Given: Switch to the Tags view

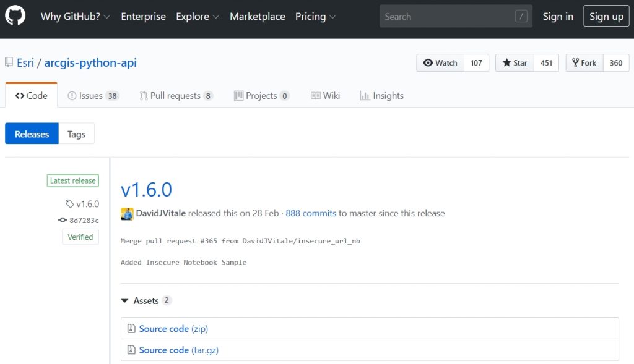Looking at the screenshot, I should point(76,133).
